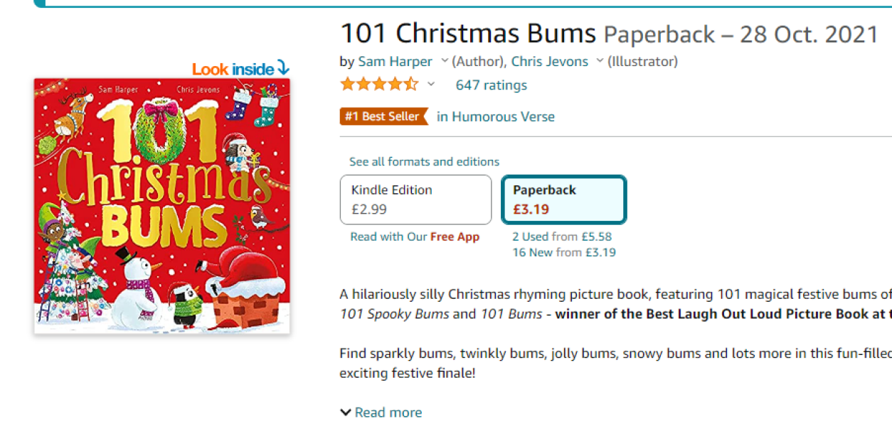Open the 101 Christmas Bums cover image
This screenshot has width=892, height=426.
click(162, 206)
